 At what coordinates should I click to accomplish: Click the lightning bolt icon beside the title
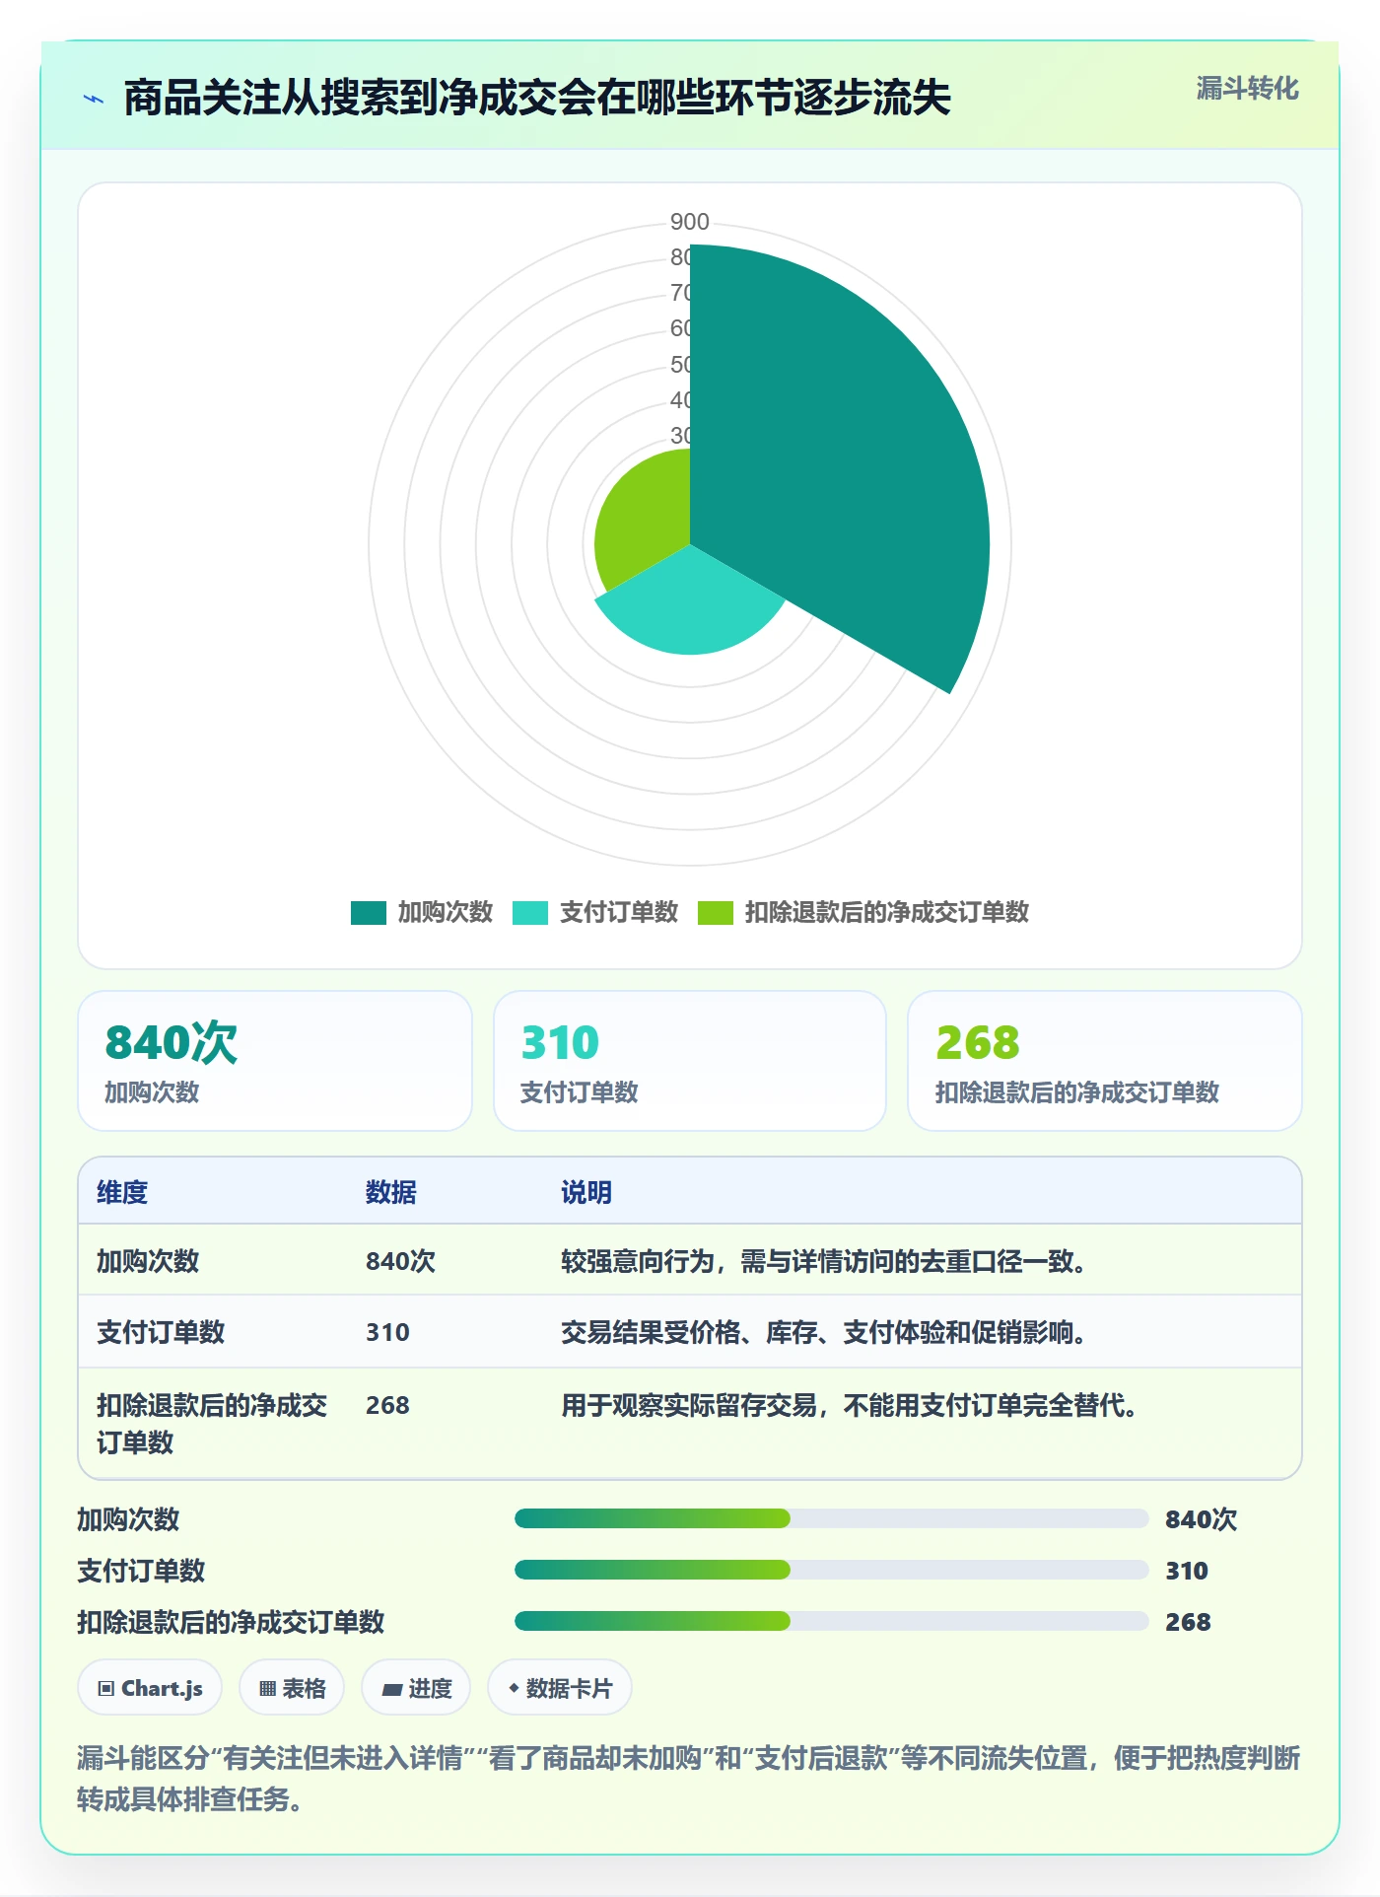94,99
